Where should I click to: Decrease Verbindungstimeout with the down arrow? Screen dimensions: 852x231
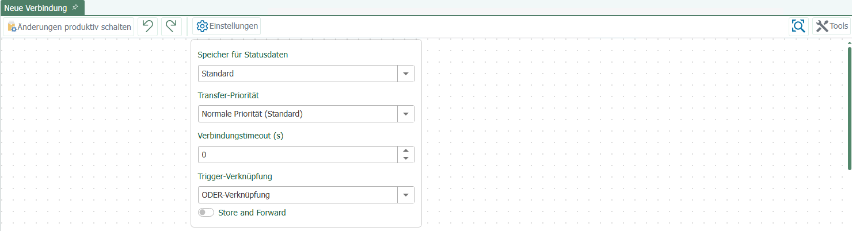pyautogui.click(x=406, y=159)
